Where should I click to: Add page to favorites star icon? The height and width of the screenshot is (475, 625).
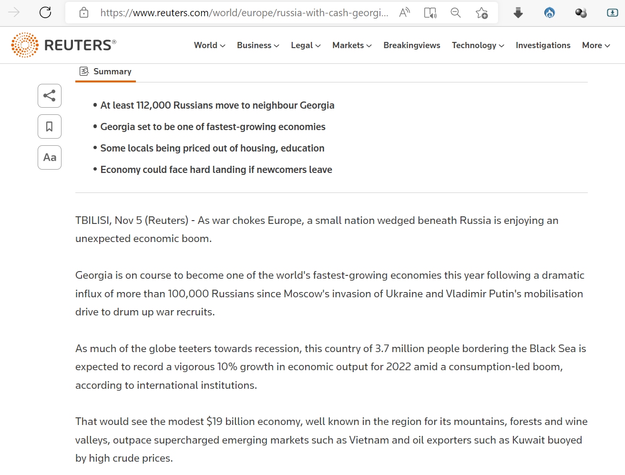click(x=482, y=13)
